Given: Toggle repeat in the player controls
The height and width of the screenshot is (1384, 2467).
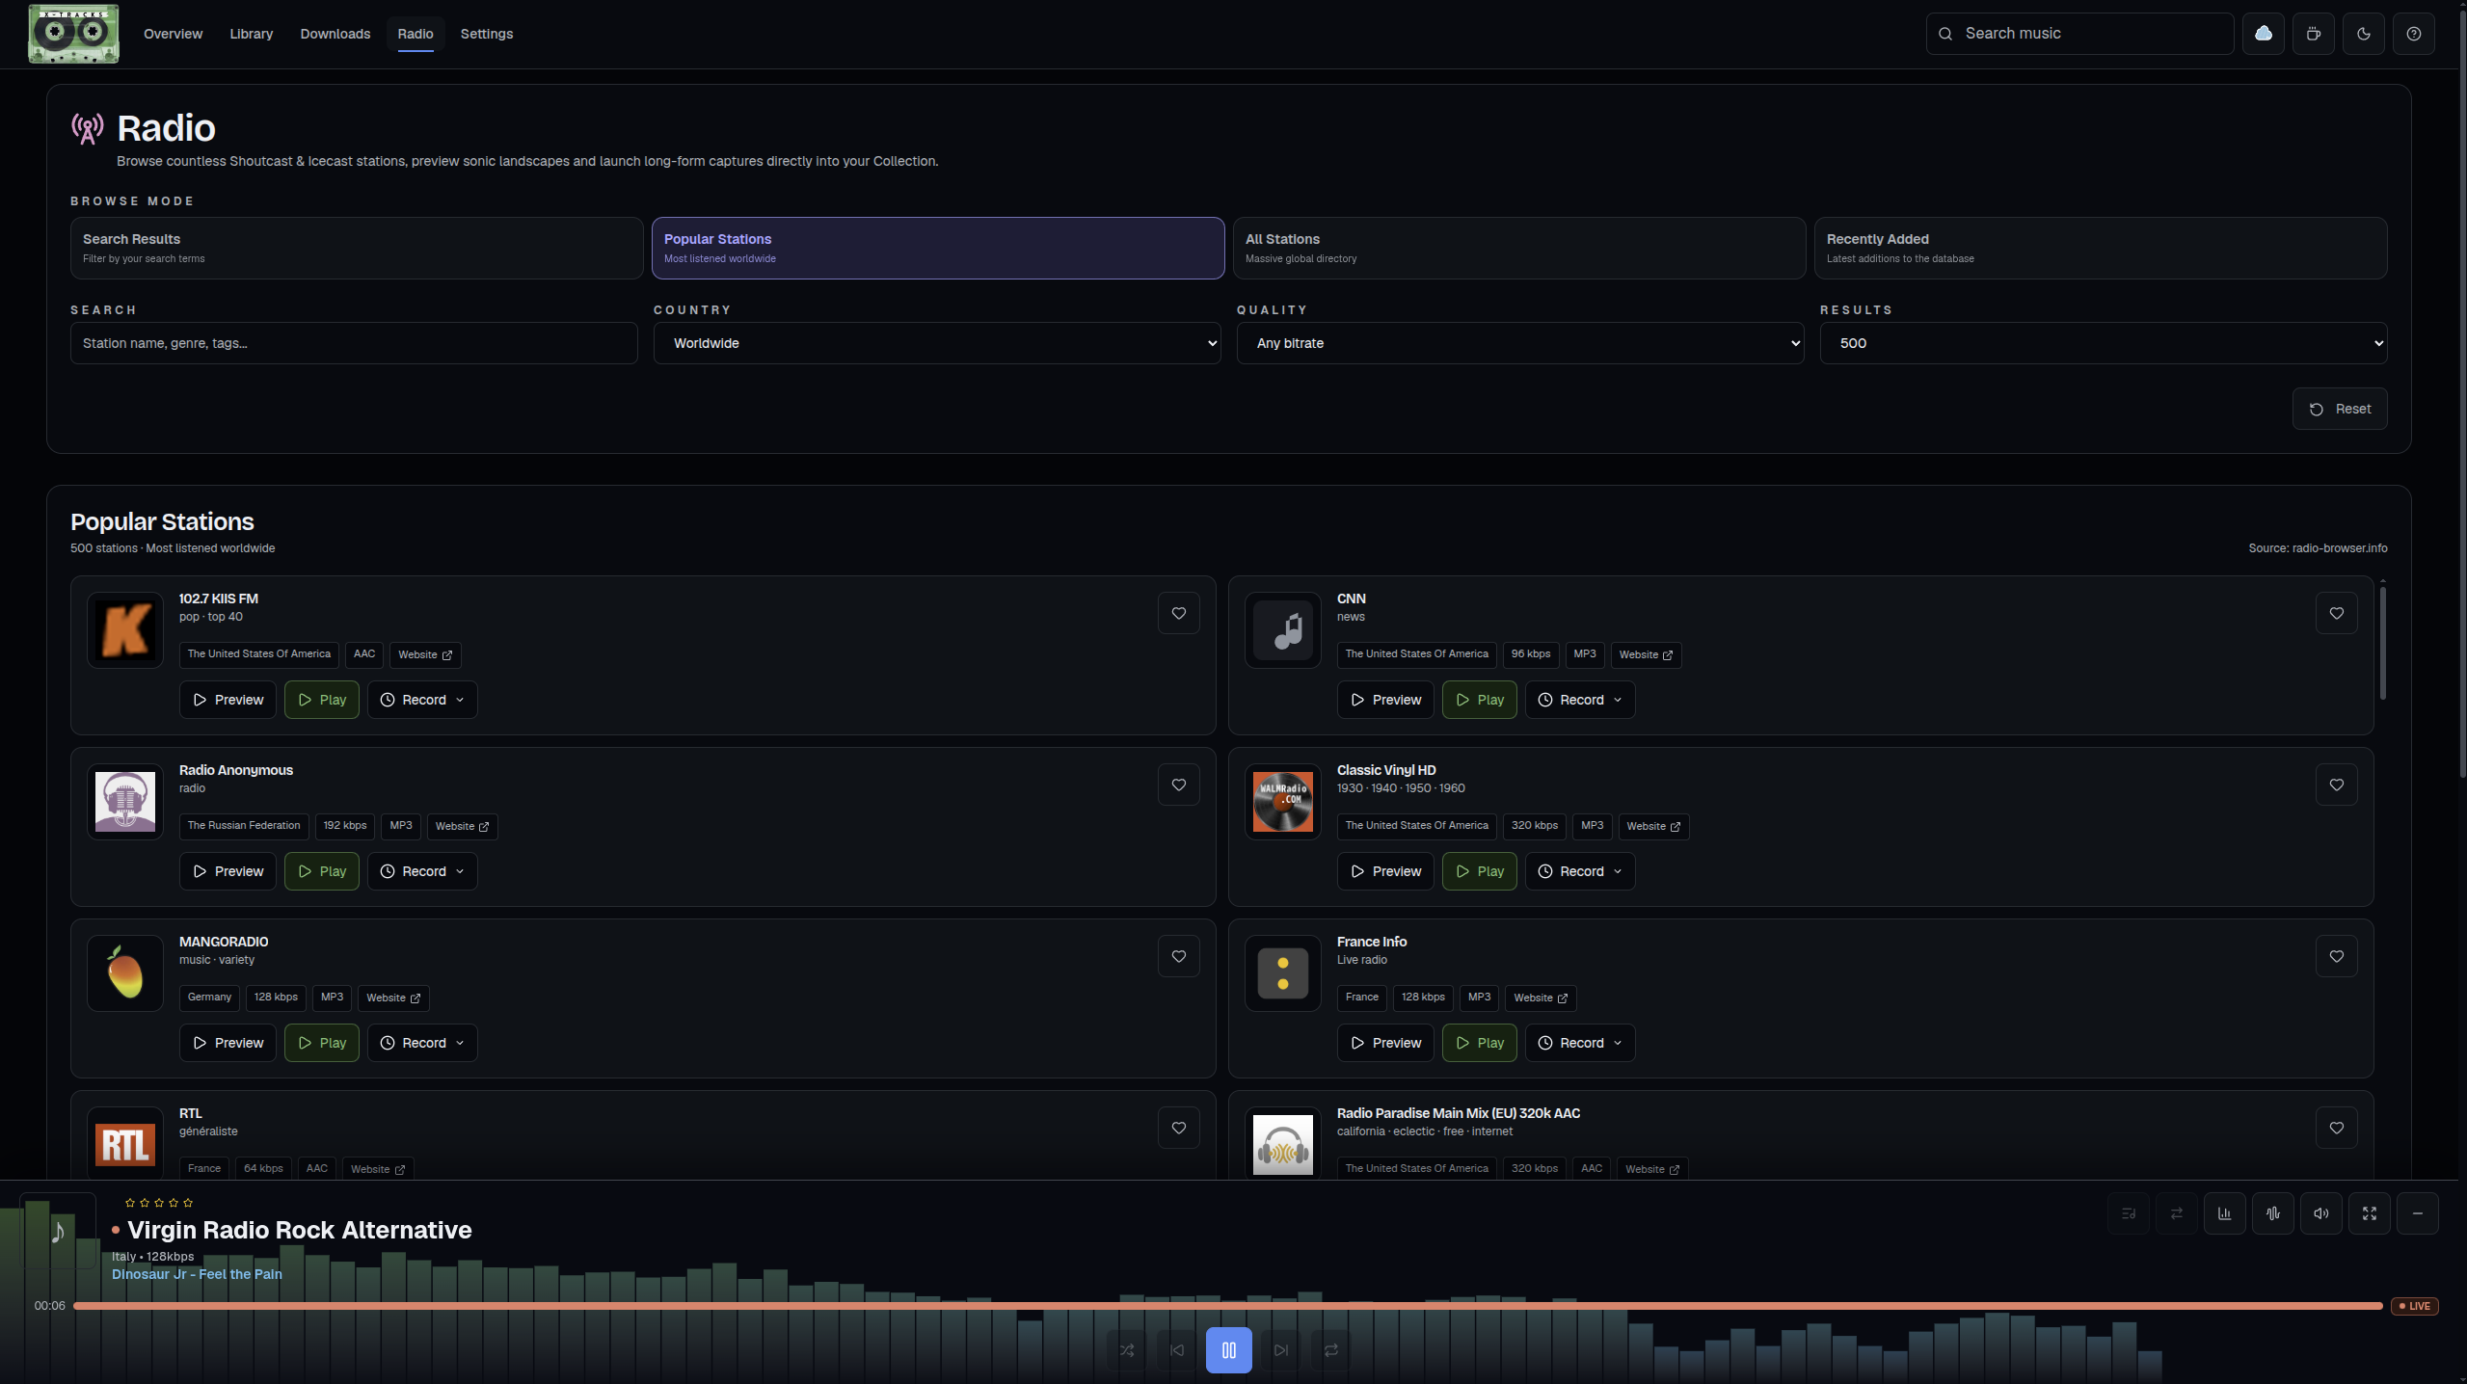Looking at the screenshot, I should pos(1331,1350).
